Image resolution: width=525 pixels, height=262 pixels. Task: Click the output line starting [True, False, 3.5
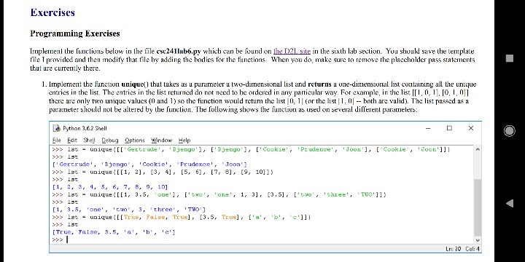[114, 232]
